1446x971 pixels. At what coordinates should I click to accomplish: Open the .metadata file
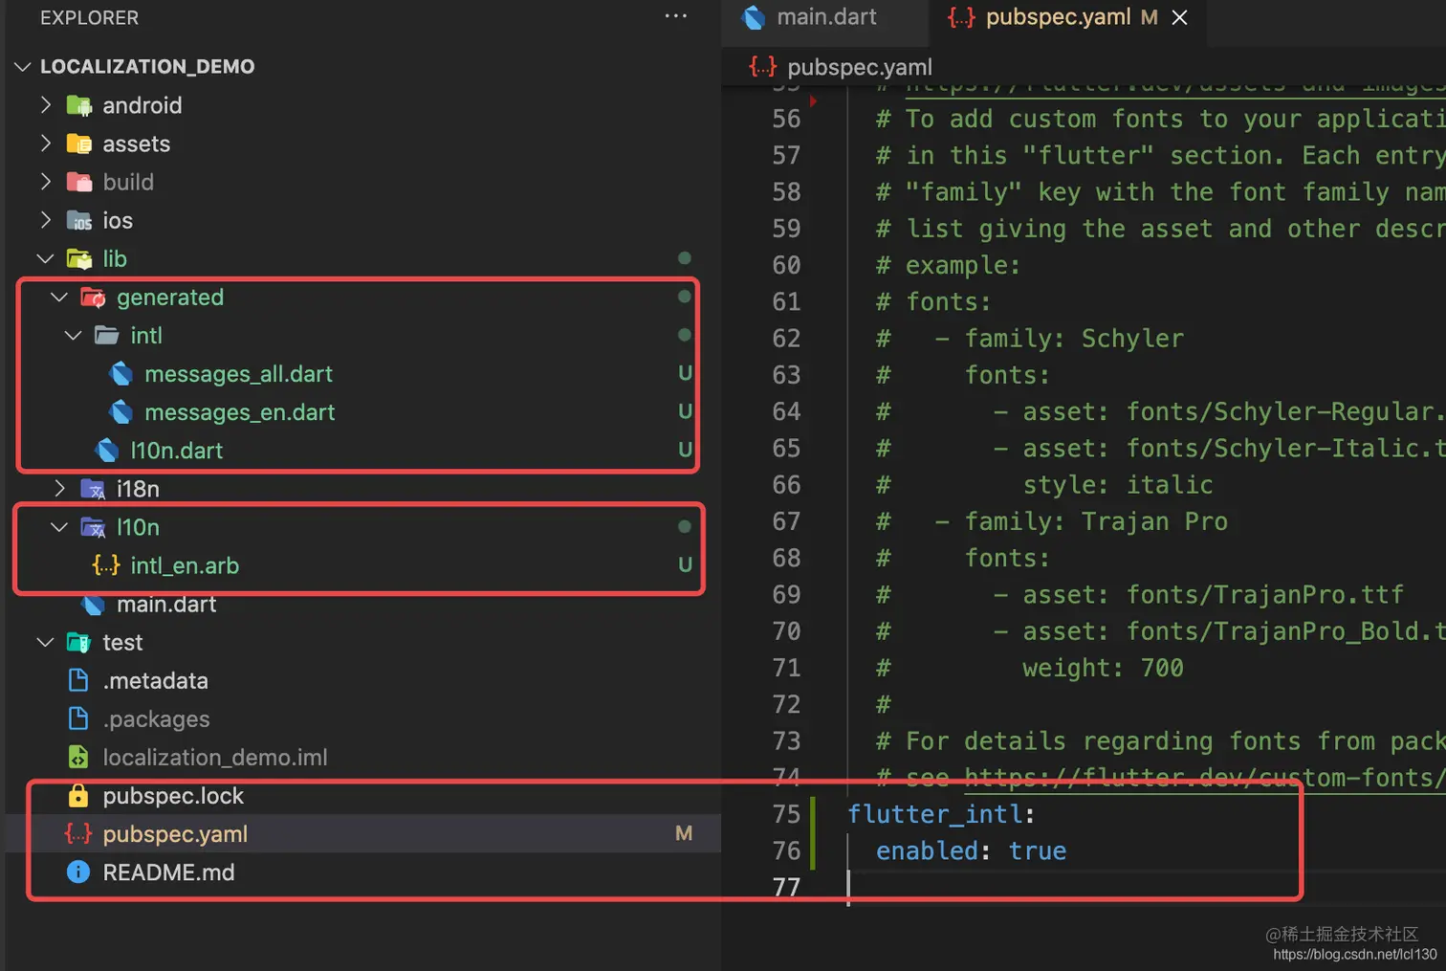tap(155, 681)
